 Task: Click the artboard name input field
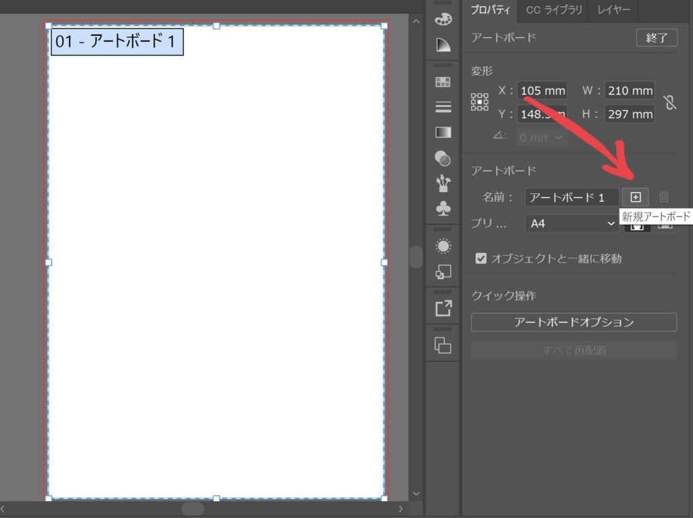pyautogui.click(x=572, y=197)
